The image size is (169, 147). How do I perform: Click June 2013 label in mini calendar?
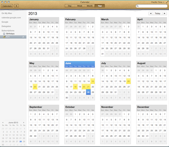pyautogui.click(x=13, y=123)
